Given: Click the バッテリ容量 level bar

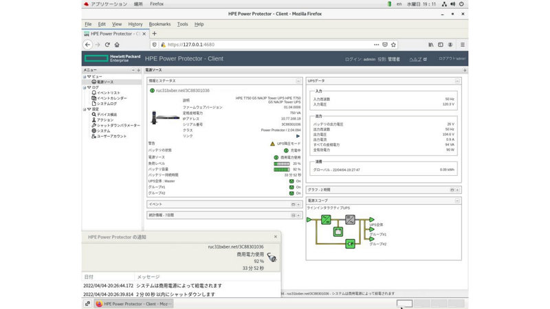Looking at the screenshot, I should [x=281, y=169].
